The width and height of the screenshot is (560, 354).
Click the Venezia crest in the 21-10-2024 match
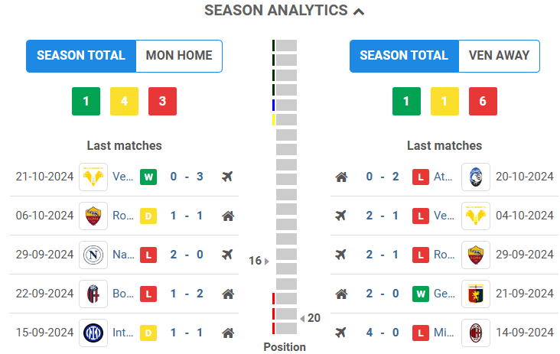click(x=93, y=177)
